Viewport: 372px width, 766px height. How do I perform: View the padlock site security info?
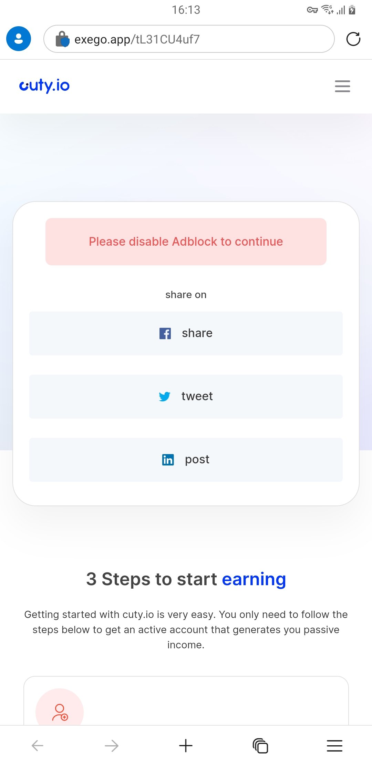click(x=62, y=39)
